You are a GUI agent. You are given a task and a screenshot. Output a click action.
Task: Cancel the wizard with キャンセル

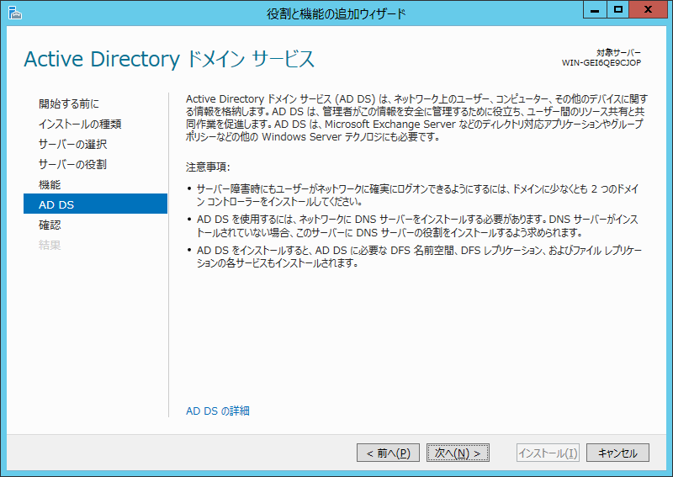click(x=617, y=453)
